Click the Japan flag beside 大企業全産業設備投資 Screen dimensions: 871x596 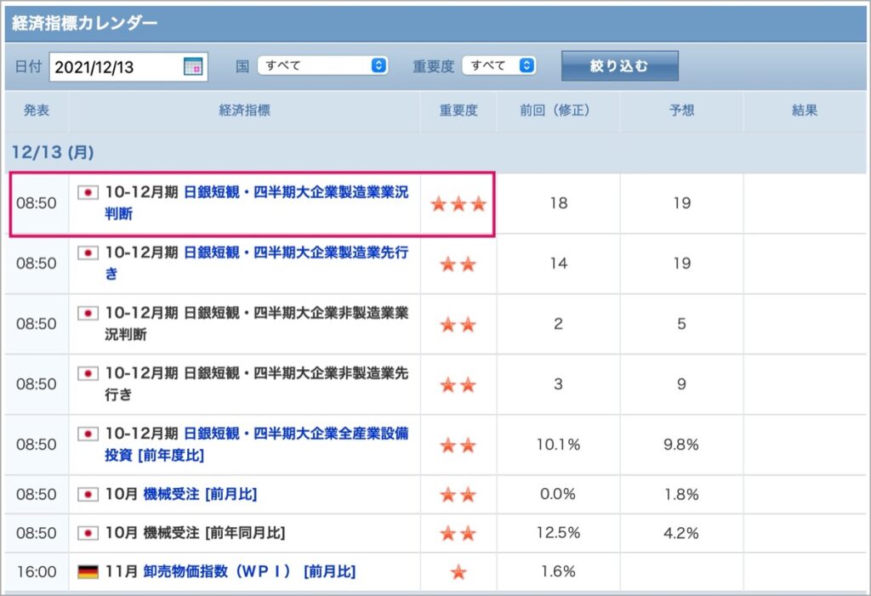88,434
